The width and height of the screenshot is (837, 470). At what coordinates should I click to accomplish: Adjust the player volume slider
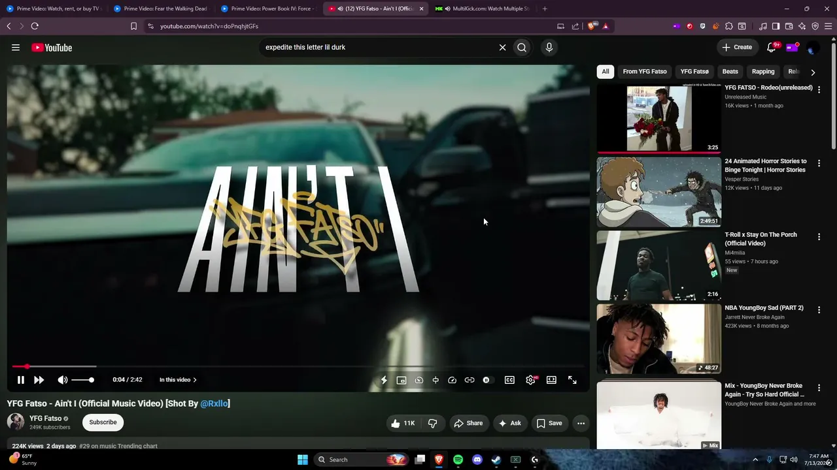click(83, 380)
